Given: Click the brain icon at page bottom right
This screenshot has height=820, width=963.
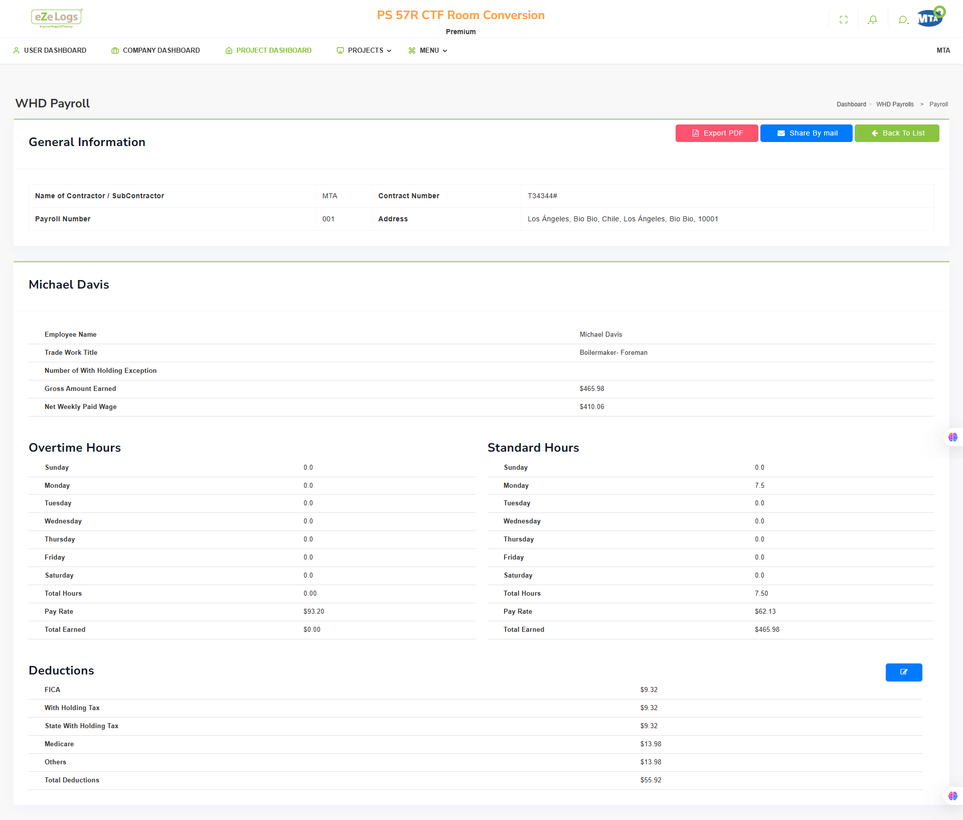Looking at the screenshot, I should pyautogui.click(x=953, y=796).
